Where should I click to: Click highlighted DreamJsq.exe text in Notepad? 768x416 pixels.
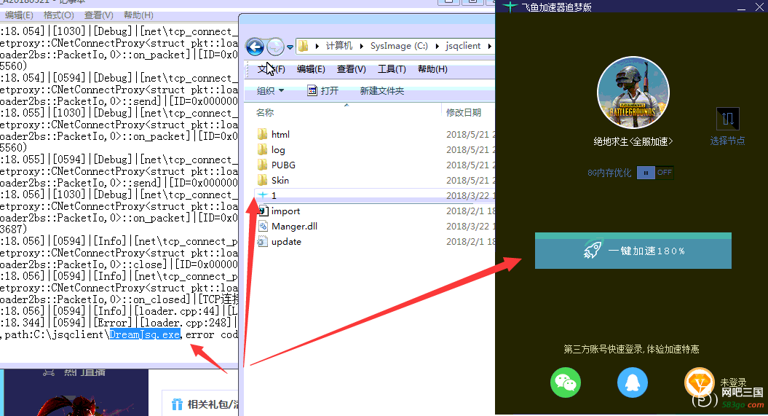(x=145, y=334)
